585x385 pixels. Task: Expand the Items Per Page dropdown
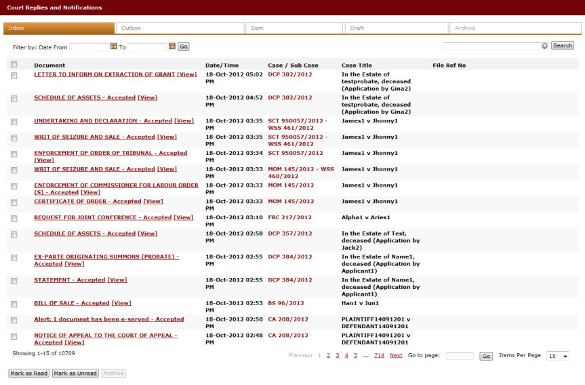click(x=558, y=356)
